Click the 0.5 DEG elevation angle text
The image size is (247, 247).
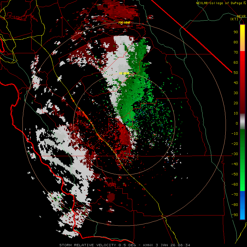click(x=128, y=245)
